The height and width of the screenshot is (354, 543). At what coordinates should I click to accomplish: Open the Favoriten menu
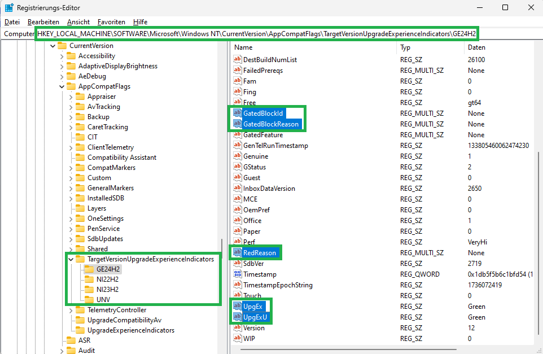point(111,22)
